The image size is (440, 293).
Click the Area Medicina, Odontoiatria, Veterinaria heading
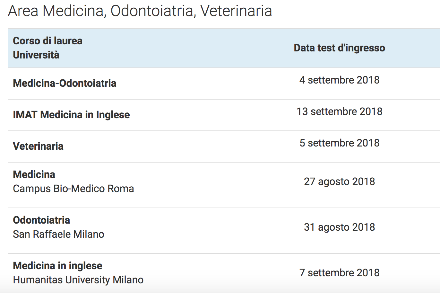point(140,11)
